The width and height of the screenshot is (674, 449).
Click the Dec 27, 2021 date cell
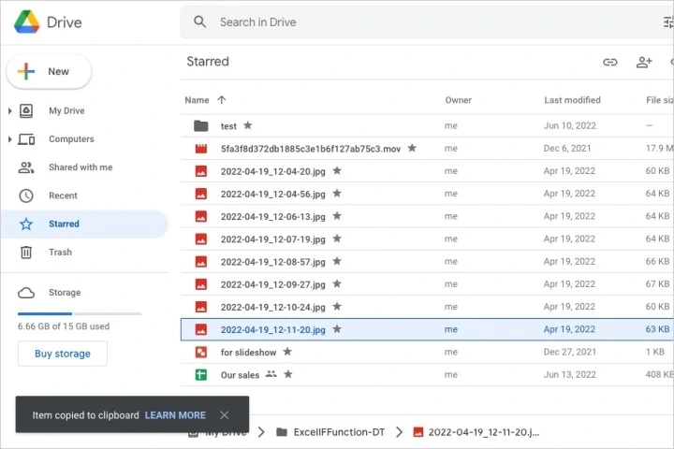pos(570,352)
